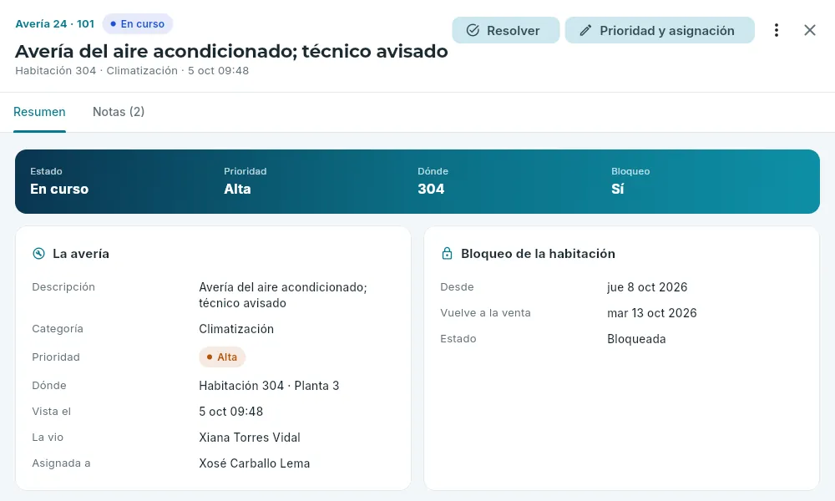
Task: Switch to the Resumen tab
Action: (x=39, y=112)
